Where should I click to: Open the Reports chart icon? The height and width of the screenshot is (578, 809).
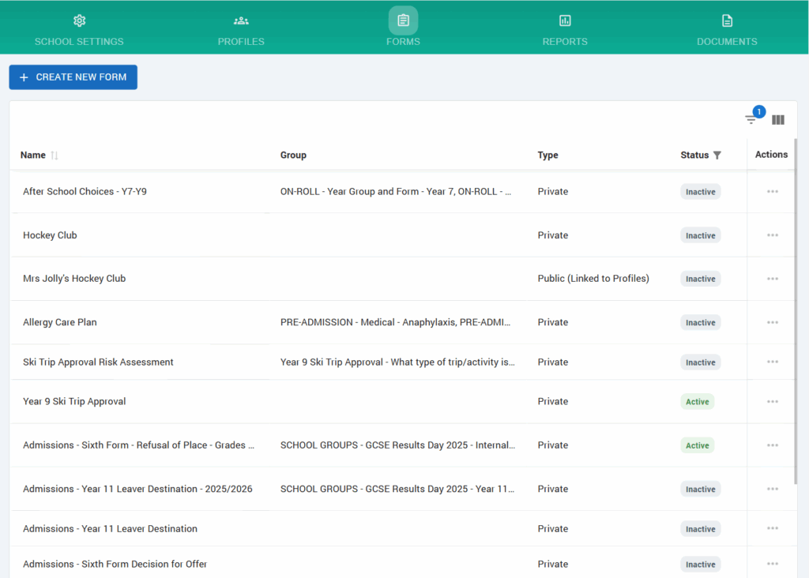565,21
